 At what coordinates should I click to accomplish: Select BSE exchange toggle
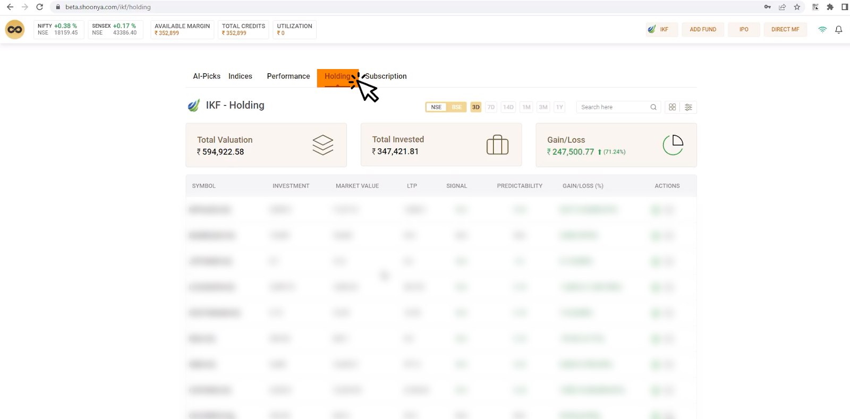pos(457,107)
